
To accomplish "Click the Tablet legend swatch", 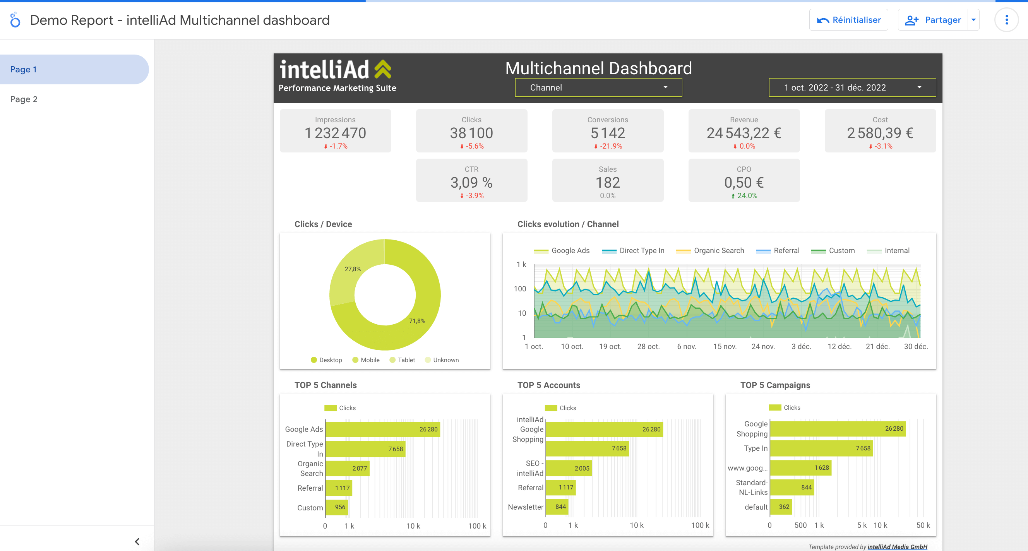I will [x=392, y=360].
